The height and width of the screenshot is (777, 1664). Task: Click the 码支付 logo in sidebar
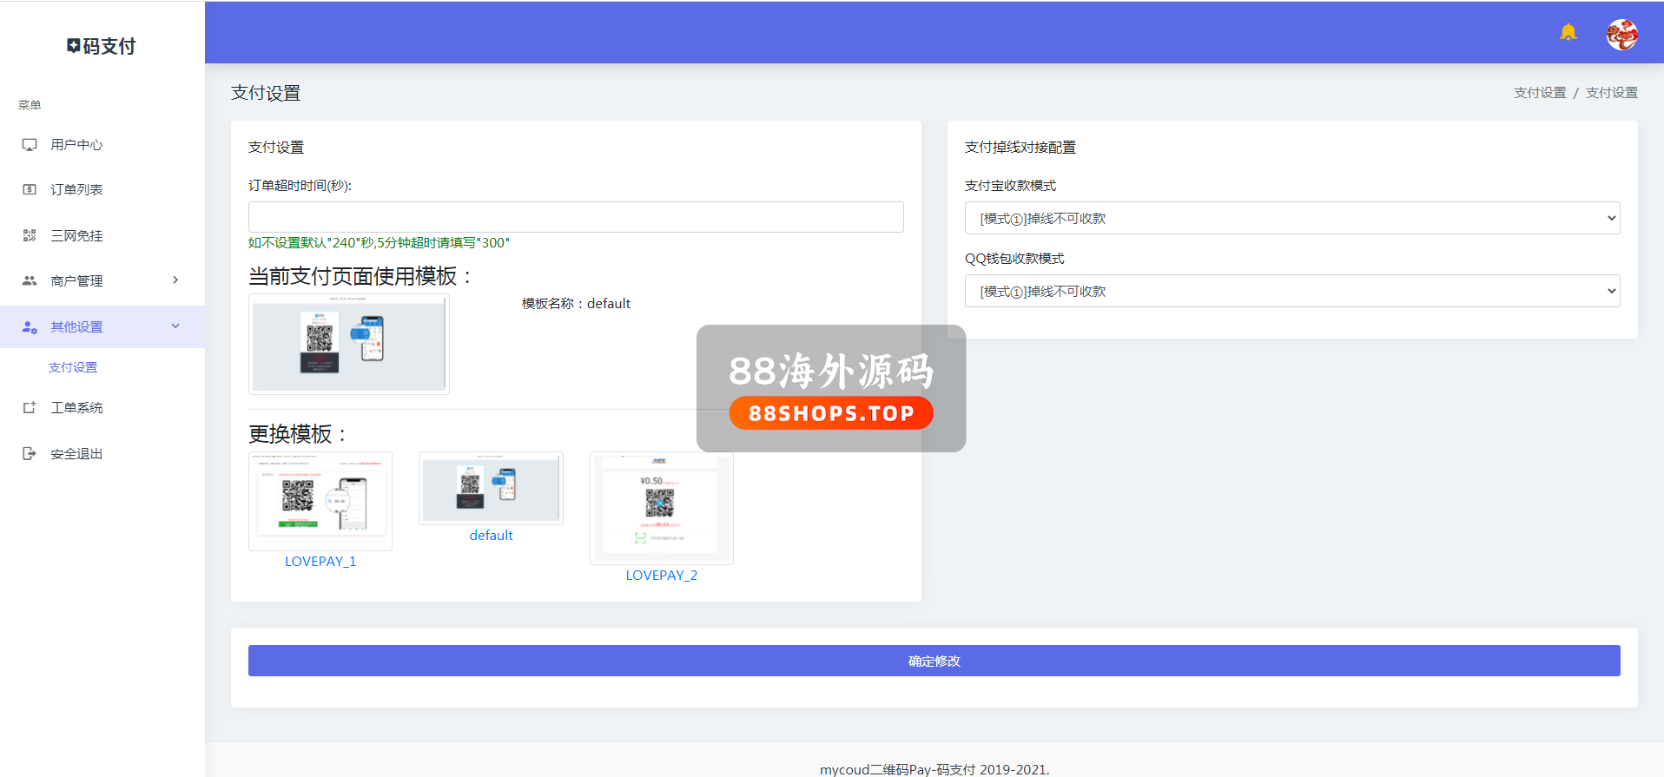pos(102,46)
